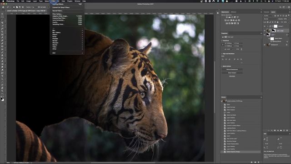Add a Threshold adjustment
Screen dimensions: 291x164
coord(232,23)
